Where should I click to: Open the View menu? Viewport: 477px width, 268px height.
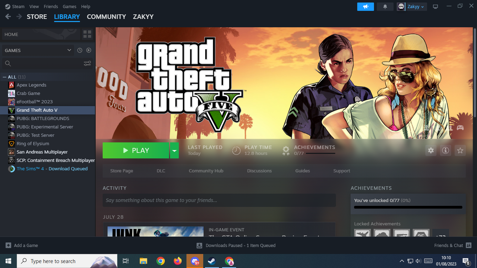[34, 7]
